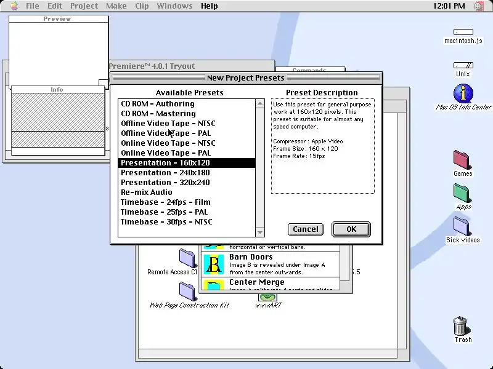Screen dimensions: 493x369
Task: Open the File menu
Action: 33,6
